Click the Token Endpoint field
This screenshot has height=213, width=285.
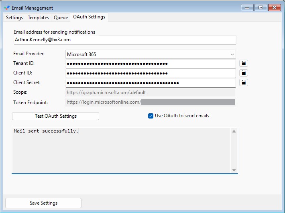151,102
